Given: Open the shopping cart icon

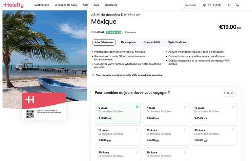Looking at the screenshot, I should (237, 5).
